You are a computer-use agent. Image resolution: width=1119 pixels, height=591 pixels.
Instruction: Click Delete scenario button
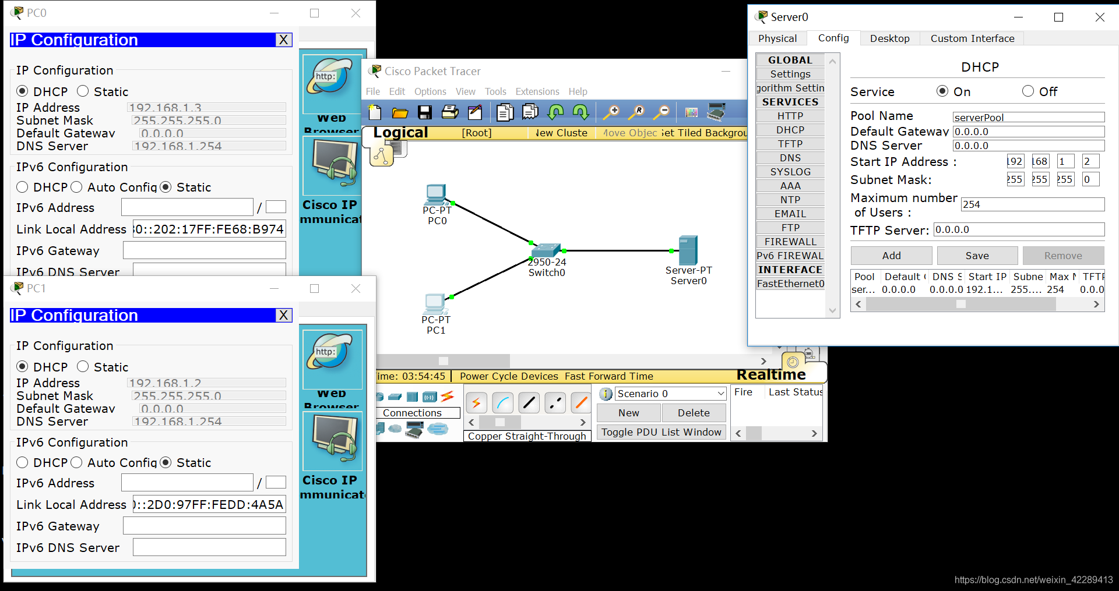(x=694, y=413)
